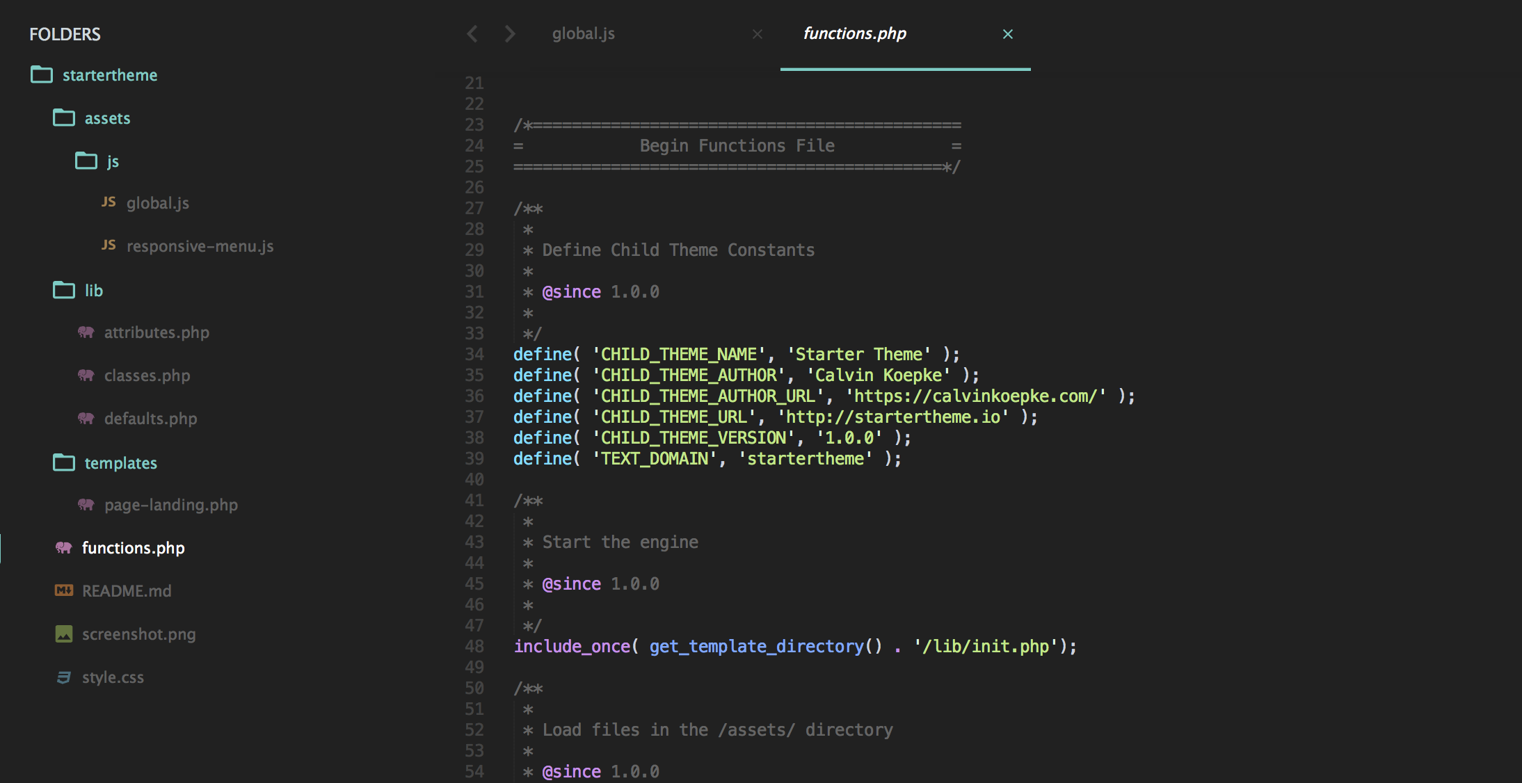Click the PHP elephant icon beside attributes.php

pos(86,332)
